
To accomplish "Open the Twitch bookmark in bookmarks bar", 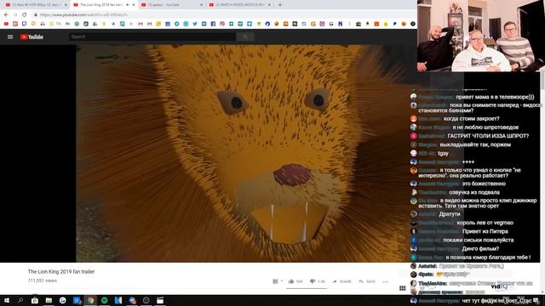I will coord(25,24).
